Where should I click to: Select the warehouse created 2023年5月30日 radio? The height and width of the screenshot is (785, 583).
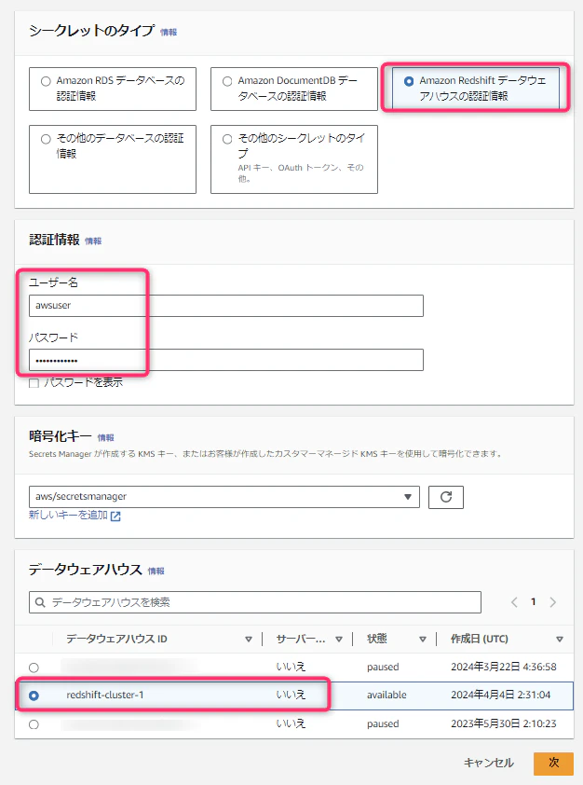click(34, 724)
